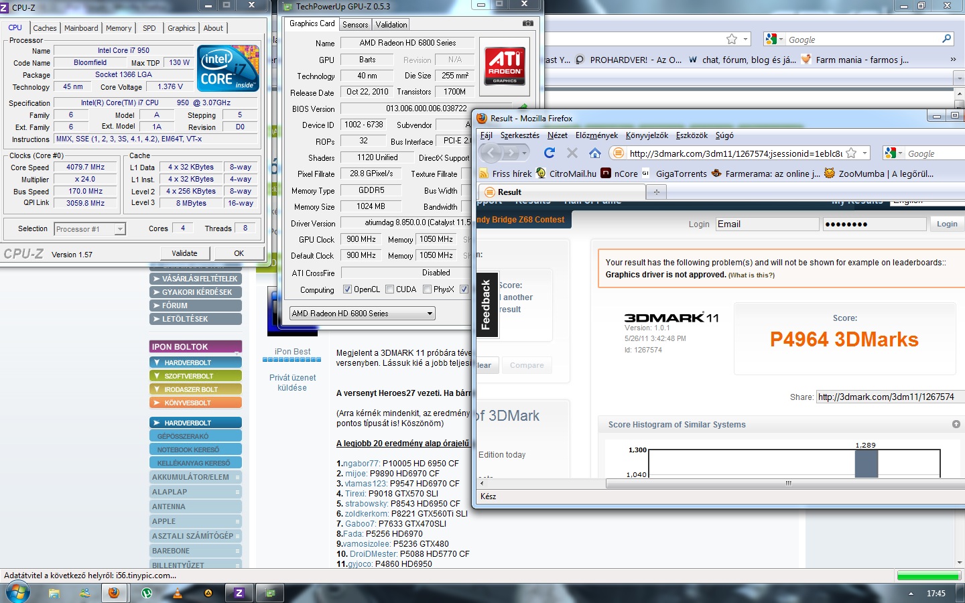The width and height of the screenshot is (965, 603).
Task: Click the Privát üzenet küldése link
Action: pos(292,383)
